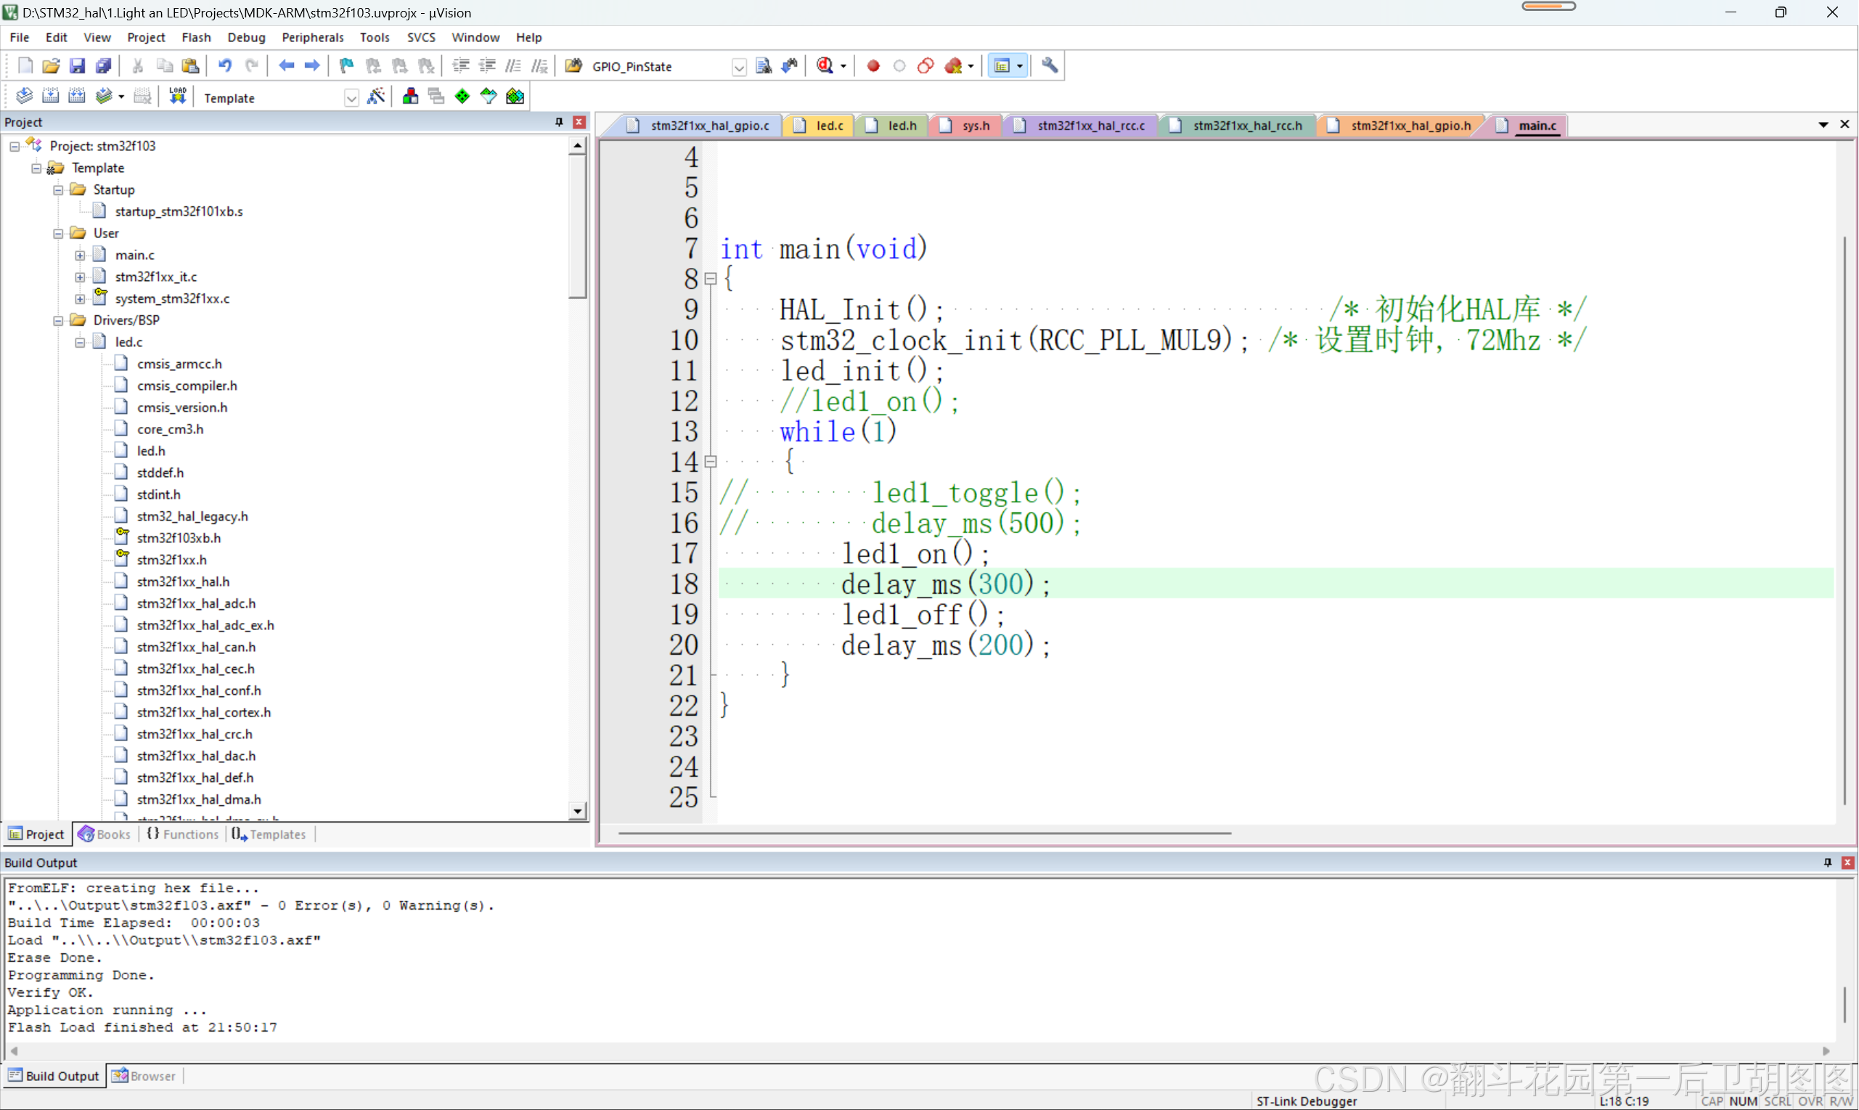This screenshot has width=1859, height=1110.
Task: Click the project tree scroll down arrow
Action: coord(577,812)
